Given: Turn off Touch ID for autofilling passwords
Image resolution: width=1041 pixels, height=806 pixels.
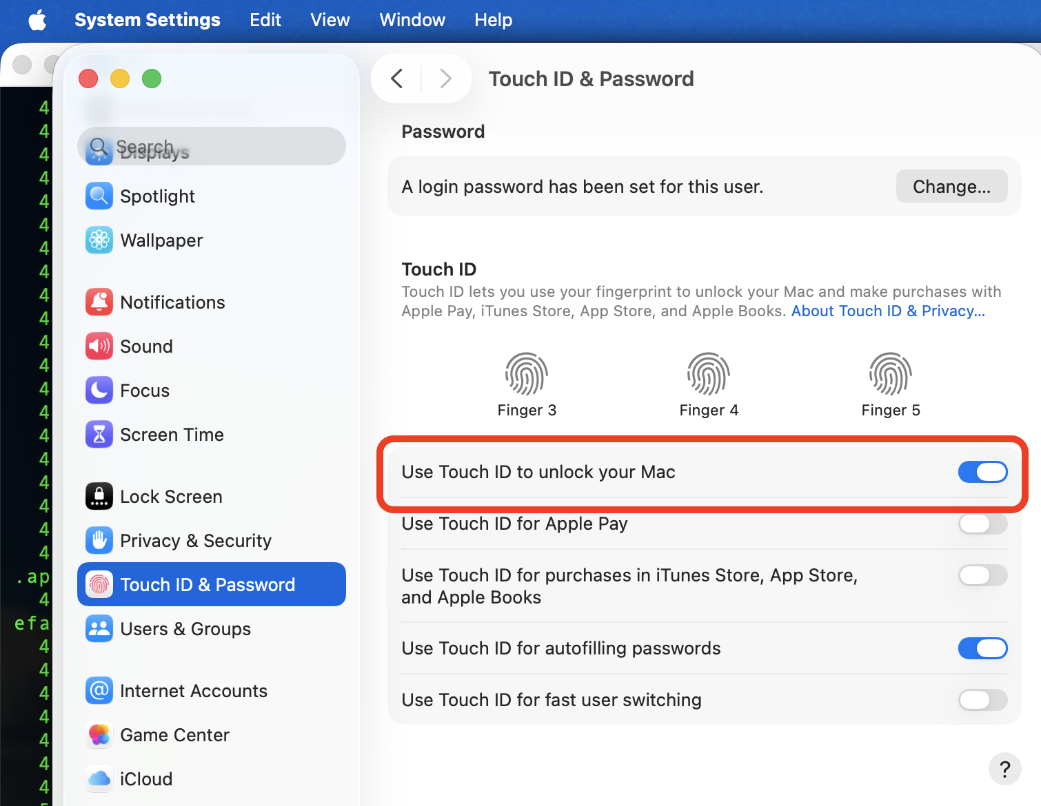Looking at the screenshot, I should 982,648.
